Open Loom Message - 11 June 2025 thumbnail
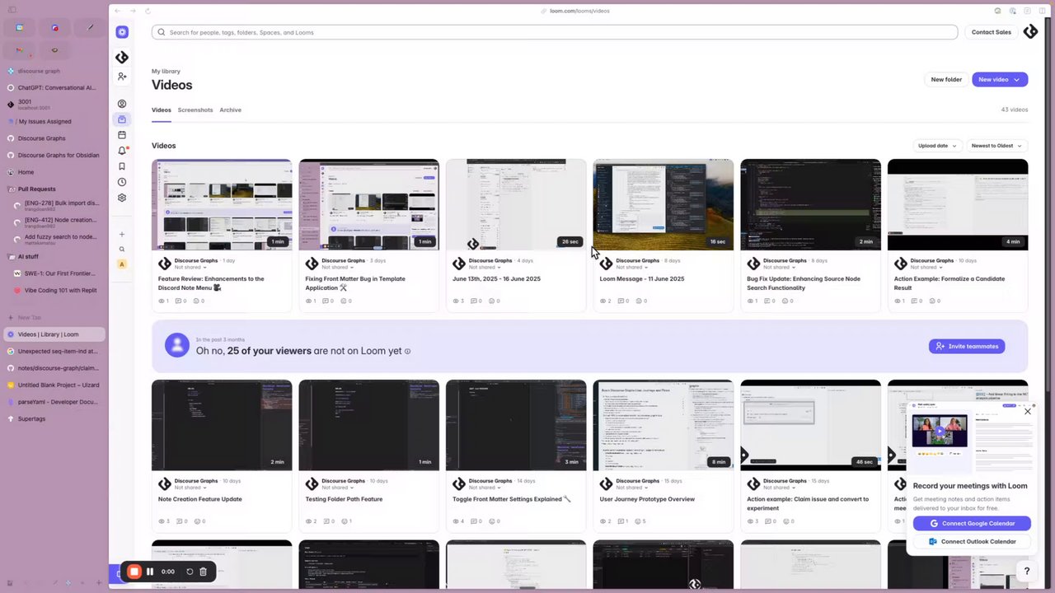1055x593 pixels. (x=663, y=204)
